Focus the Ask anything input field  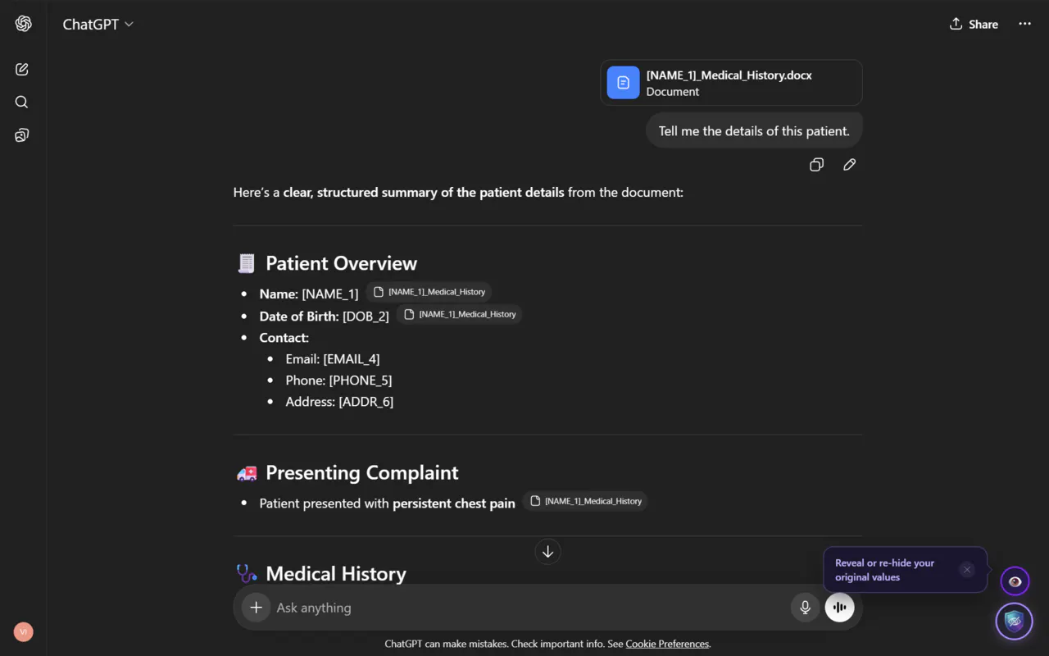[524, 608]
